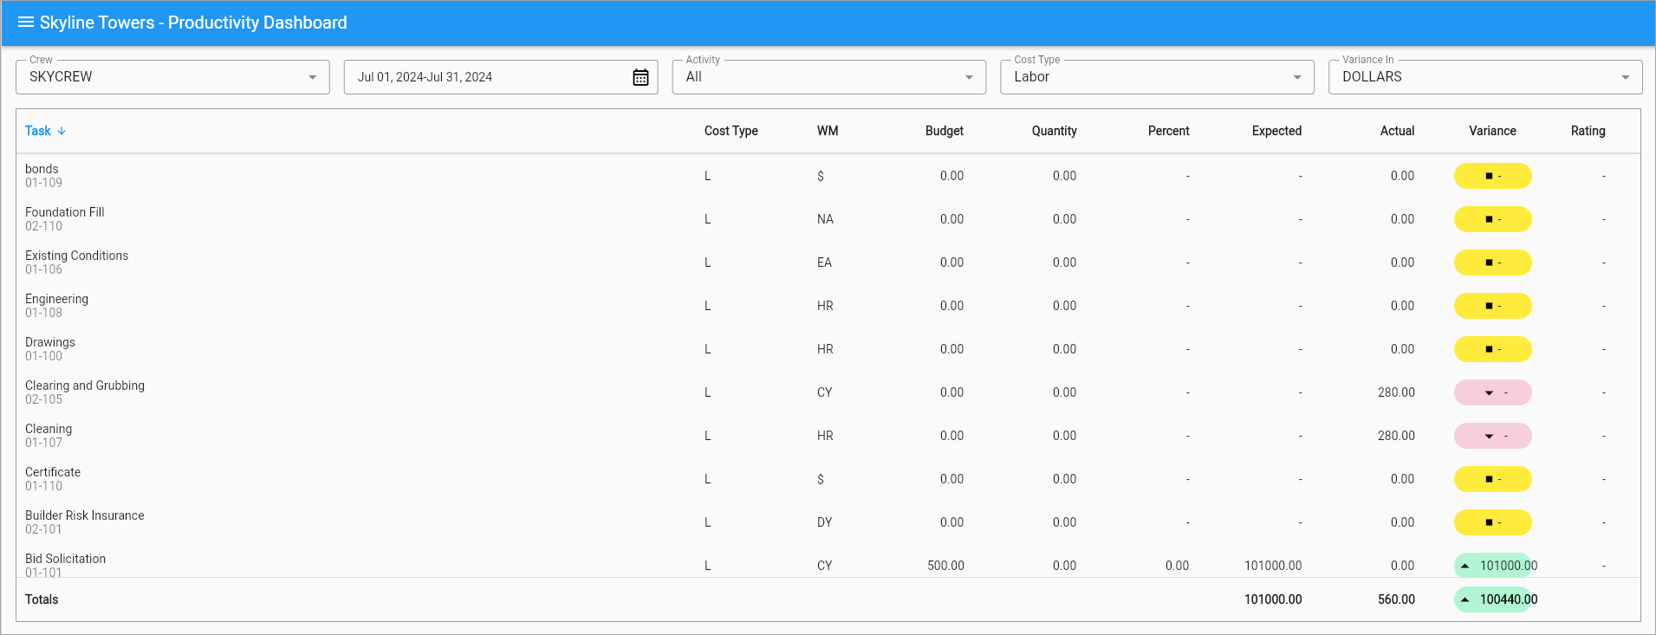The width and height of the screenshot is (1656, 635).
Task: Click the variance badge for bonds
Action: [1492, 176]
